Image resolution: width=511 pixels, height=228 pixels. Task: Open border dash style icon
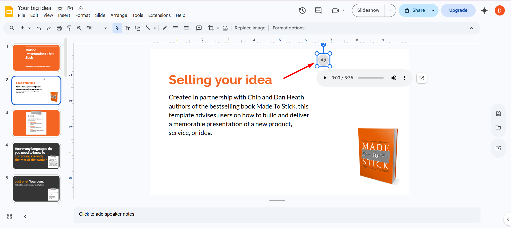pyautogui.click(x=186, y=28)
